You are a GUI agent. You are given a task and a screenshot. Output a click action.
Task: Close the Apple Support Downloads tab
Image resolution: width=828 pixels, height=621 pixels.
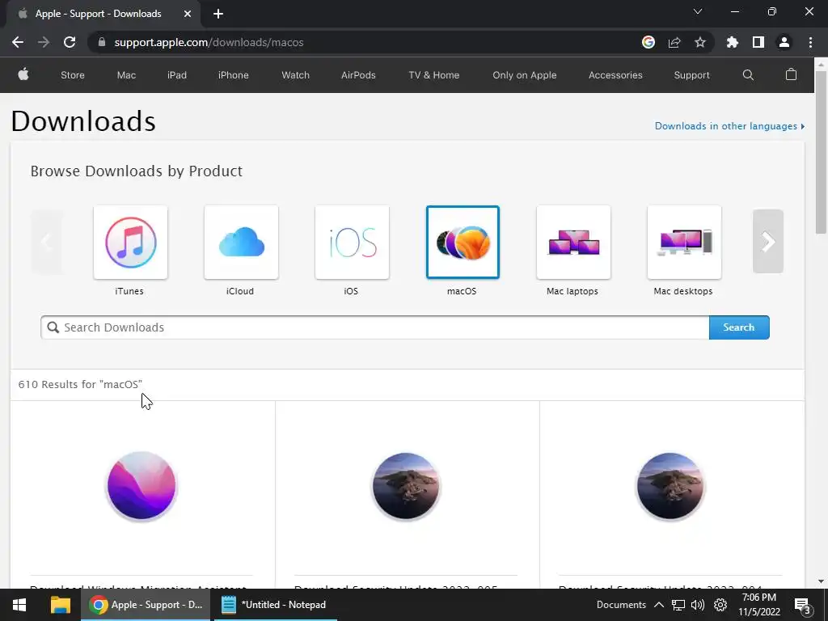(x=188, y=14)
